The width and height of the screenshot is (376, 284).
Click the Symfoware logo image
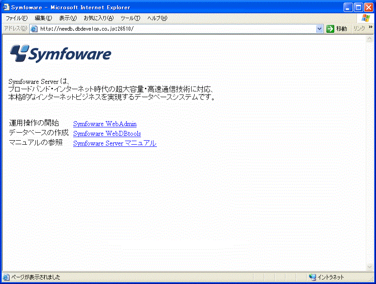coord(61,54)
